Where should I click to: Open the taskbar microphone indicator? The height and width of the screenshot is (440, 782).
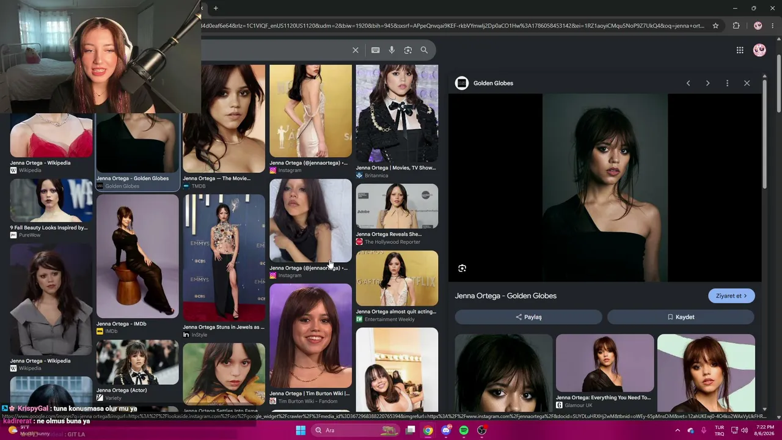click(x=704, y=430)
